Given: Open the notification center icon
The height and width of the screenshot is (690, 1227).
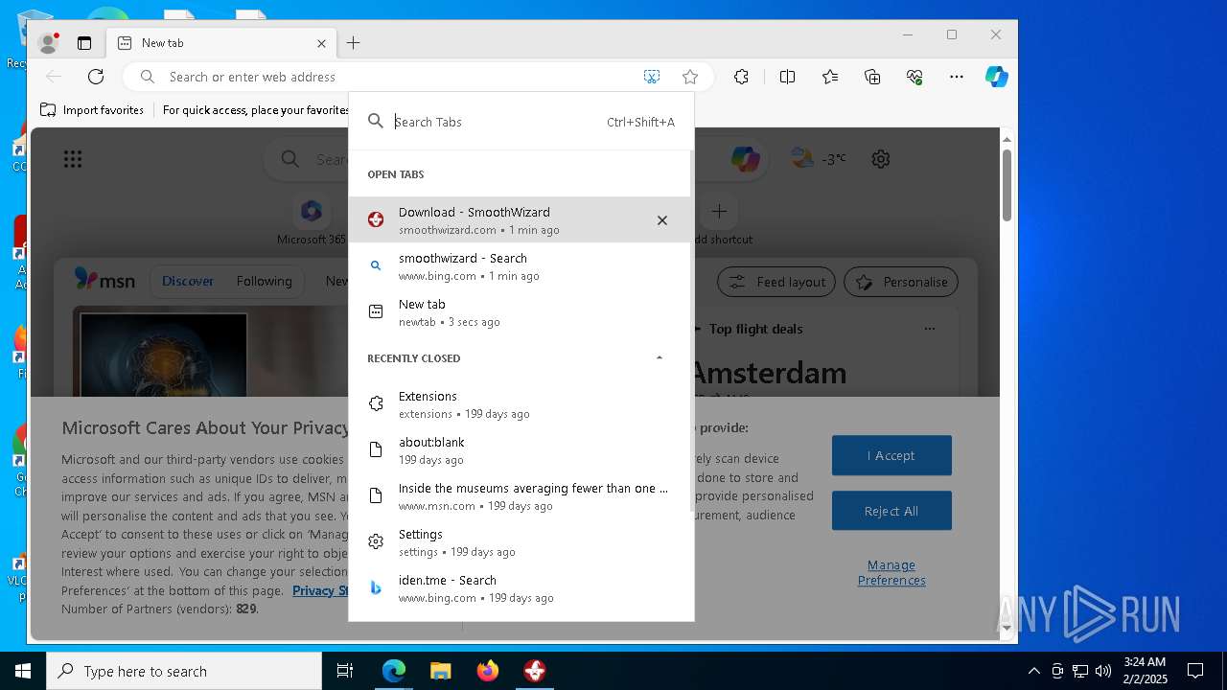Looking at the screenshot, I should (1195, 671).
